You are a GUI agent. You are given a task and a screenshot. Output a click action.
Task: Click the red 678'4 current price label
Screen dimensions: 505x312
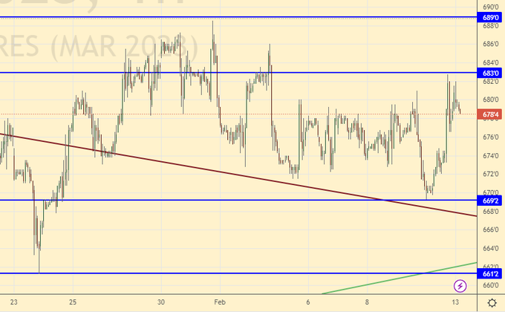pos(491,114)
